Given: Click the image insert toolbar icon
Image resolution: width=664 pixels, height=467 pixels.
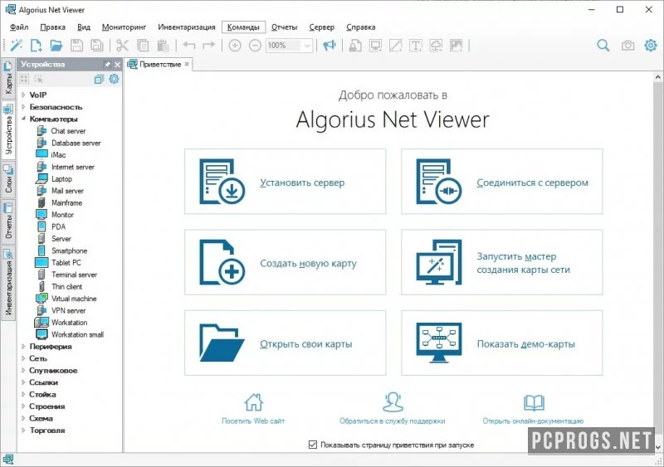Looking at the screenshot, I should 456,46.
